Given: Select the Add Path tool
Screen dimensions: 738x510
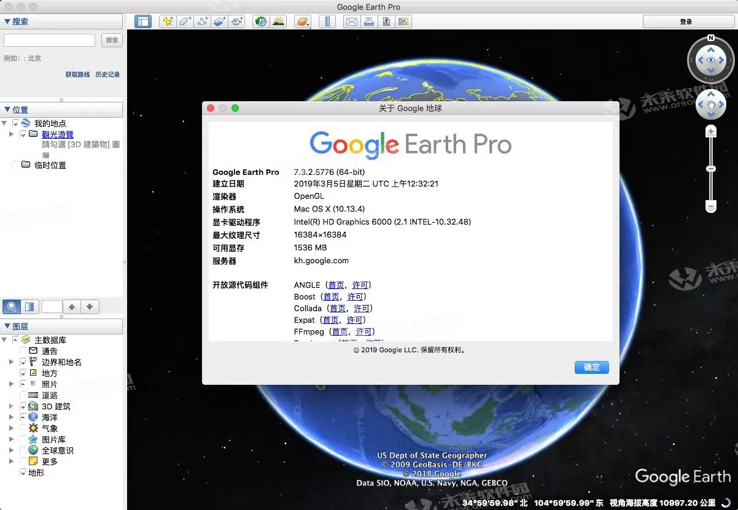Looking at the screenshot, I should point(202,21).
